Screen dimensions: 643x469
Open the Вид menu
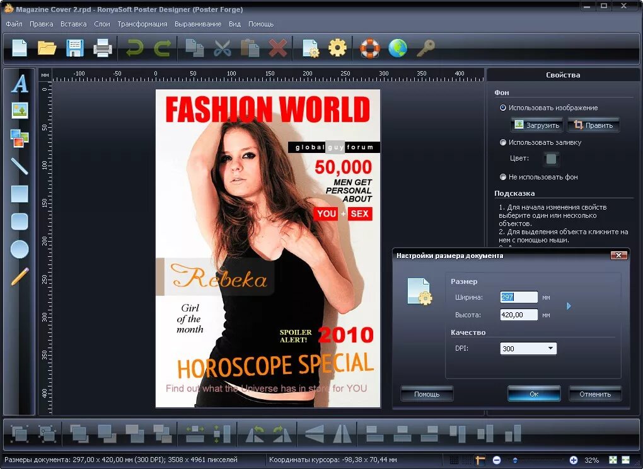coord(235,24)
